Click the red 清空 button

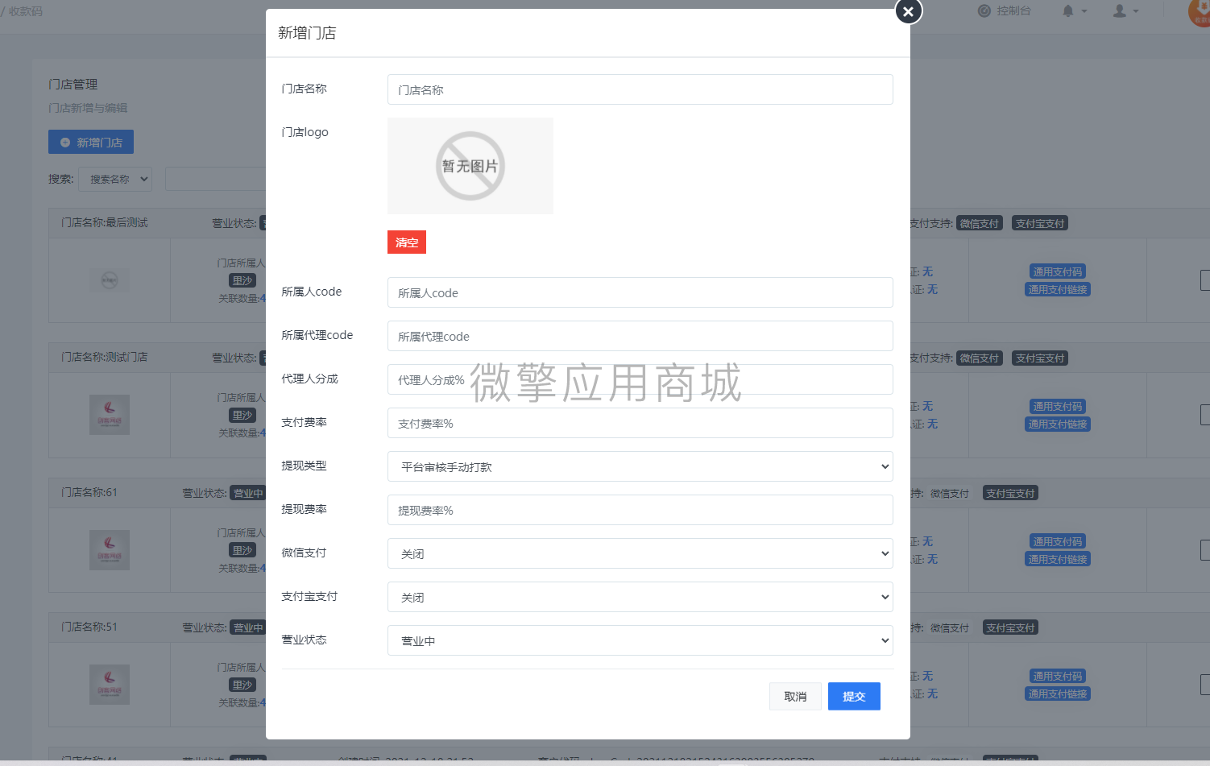[407, 242]
